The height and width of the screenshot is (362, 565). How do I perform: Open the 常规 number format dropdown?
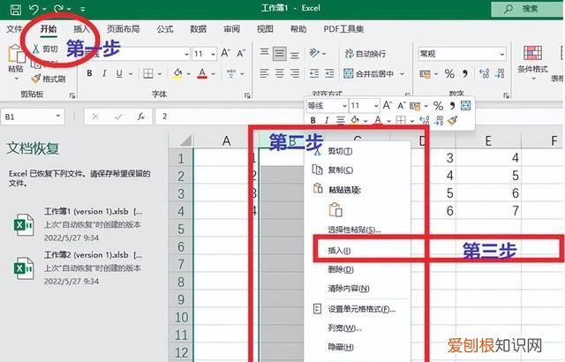click(501, 54)
